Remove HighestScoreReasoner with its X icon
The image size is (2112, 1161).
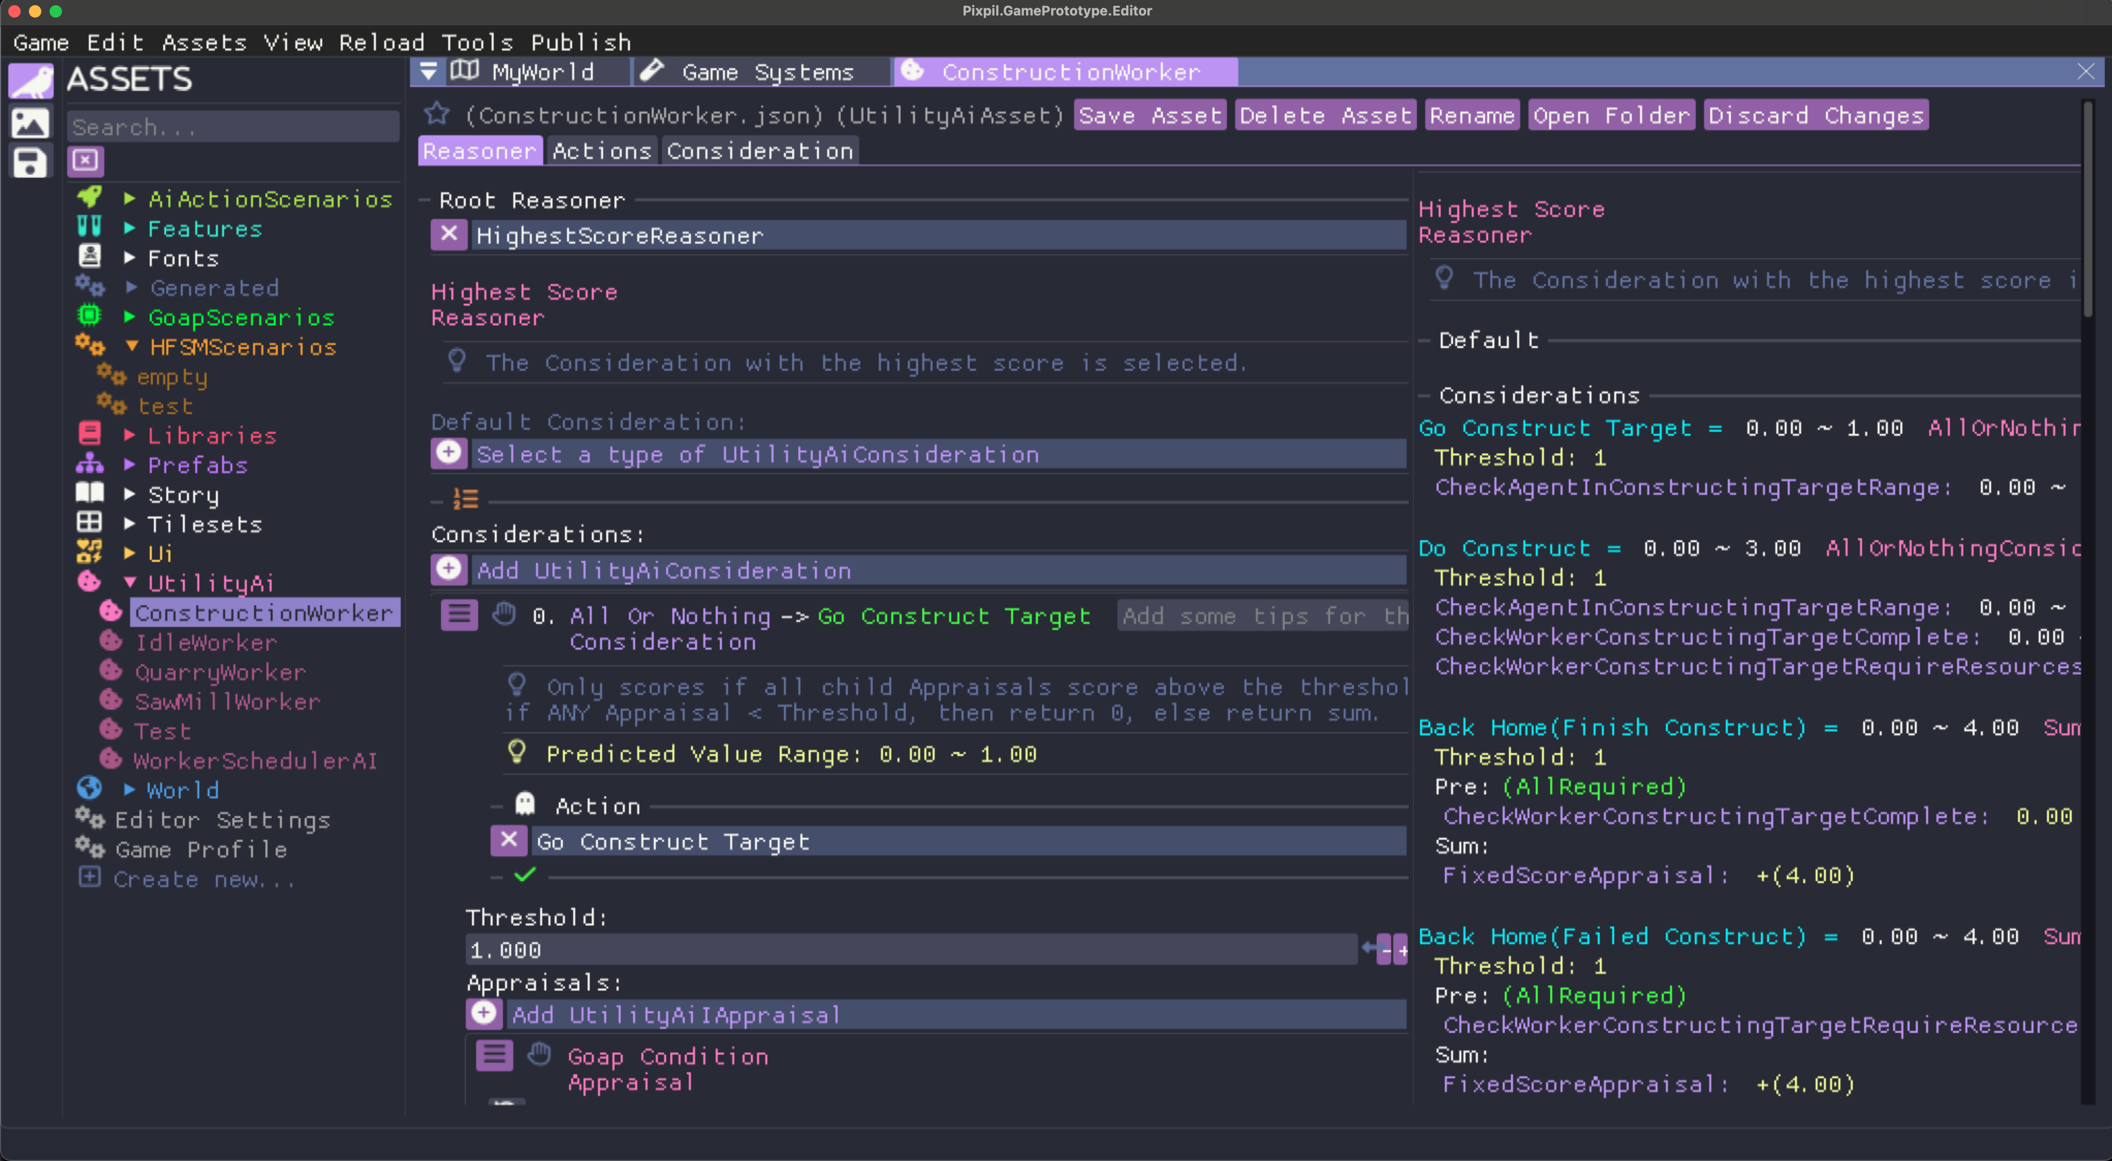[x=448, y=236]
